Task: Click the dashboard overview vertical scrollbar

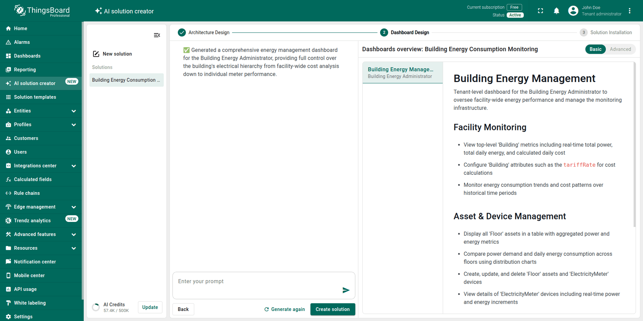Action: point(634,144)
